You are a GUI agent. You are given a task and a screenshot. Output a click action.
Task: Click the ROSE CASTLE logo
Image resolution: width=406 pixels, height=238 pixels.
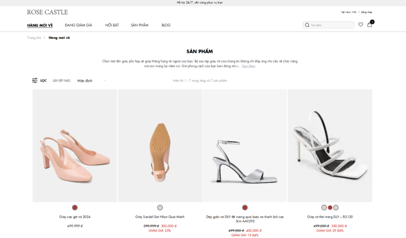48,12
